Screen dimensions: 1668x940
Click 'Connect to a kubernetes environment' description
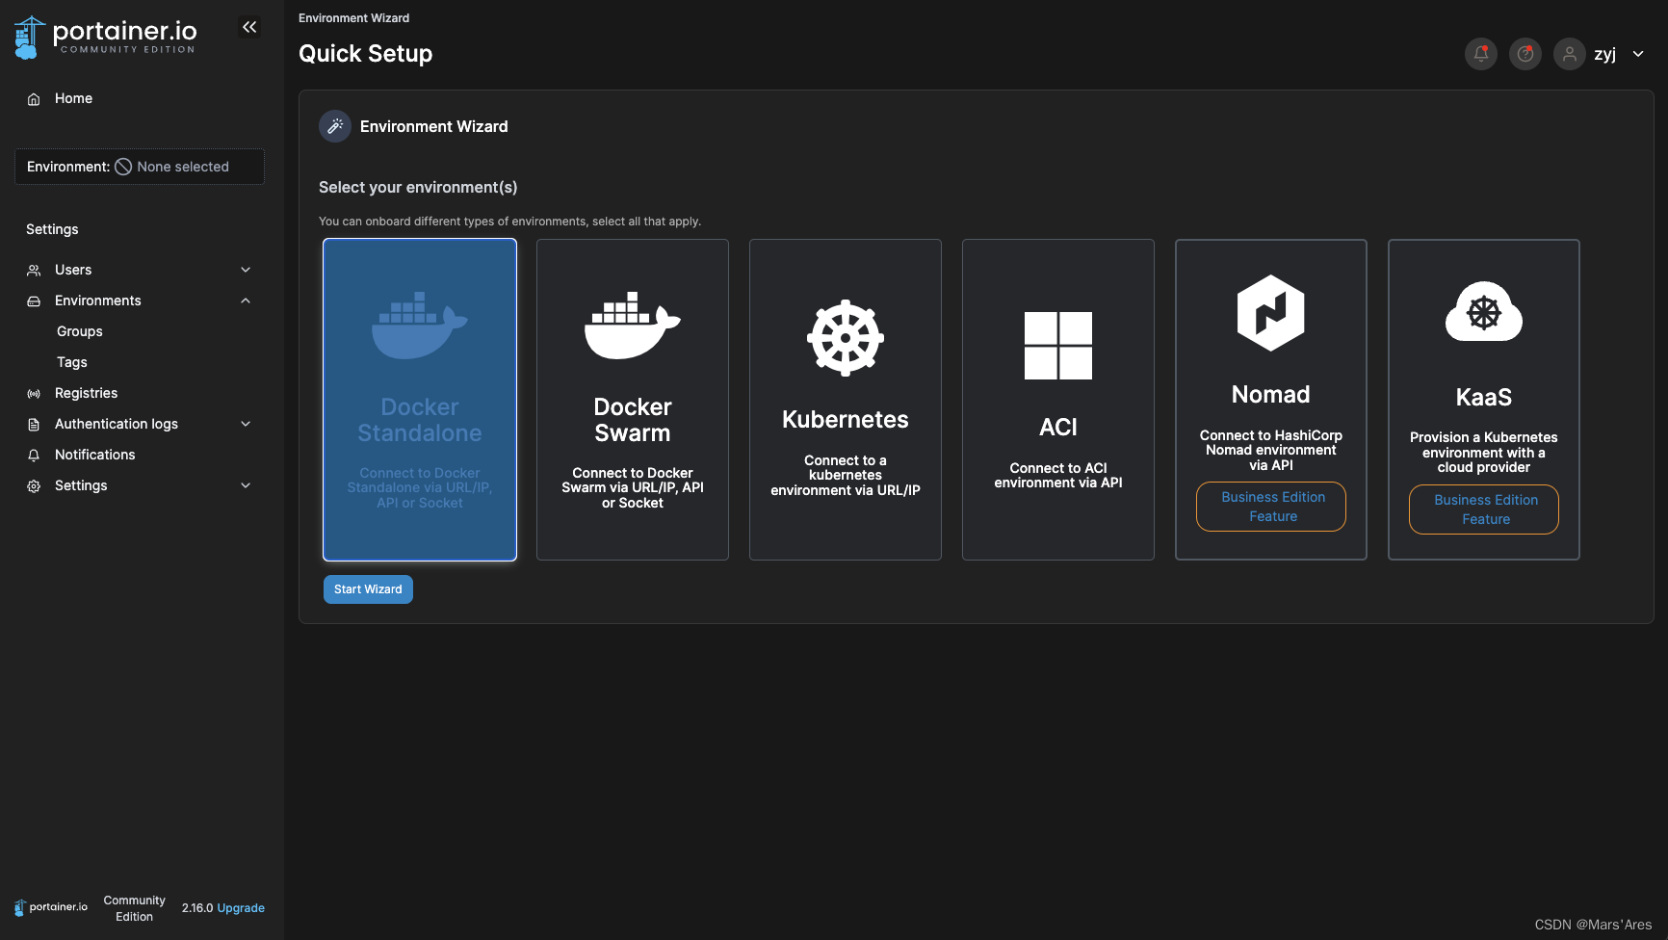coord(846,476)
